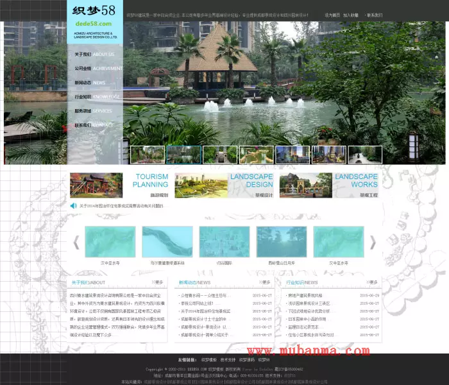
Task: Open the ABOUT US menu item
Action: coord(94,55)
